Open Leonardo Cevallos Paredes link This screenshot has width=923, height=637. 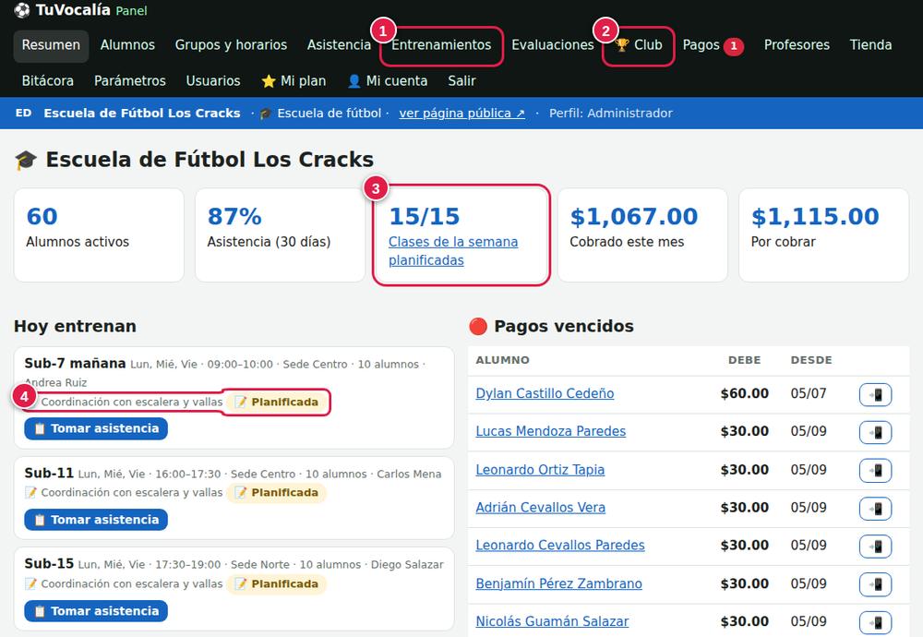560,545
